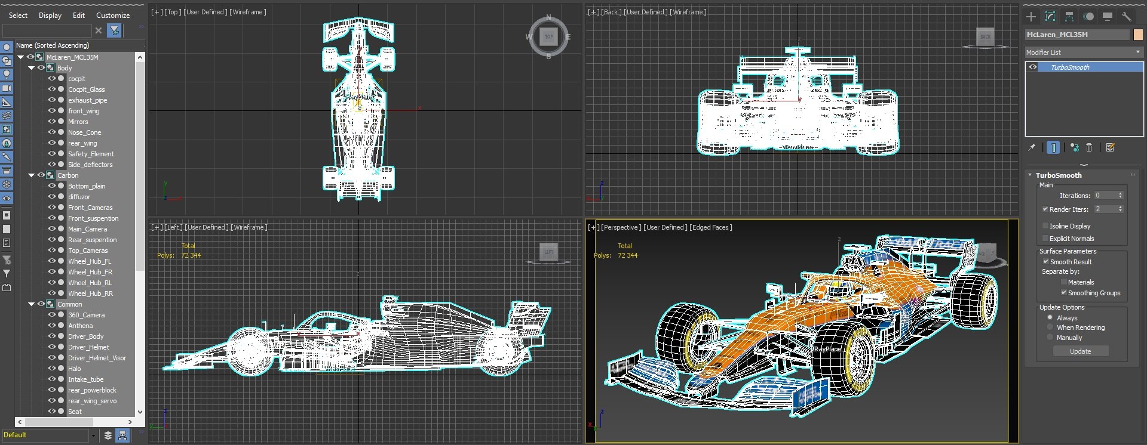Collapse the Carbon group in tree
1147x445 pixels.
click(32, 175)
